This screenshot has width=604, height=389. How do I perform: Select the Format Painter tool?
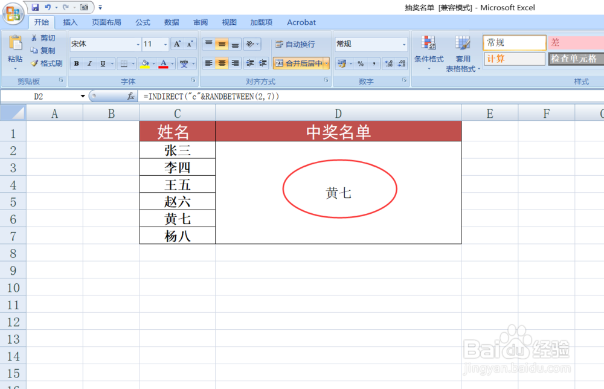(x=47, y=63)
